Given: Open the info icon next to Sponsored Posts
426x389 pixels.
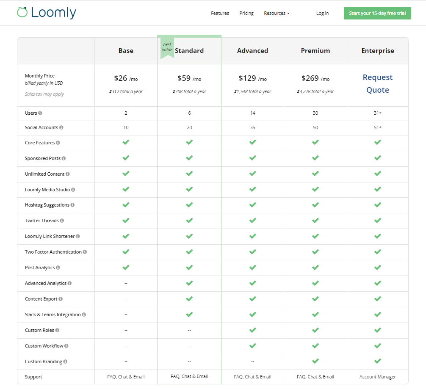Looking at the screenshot, I should [64, 158].
